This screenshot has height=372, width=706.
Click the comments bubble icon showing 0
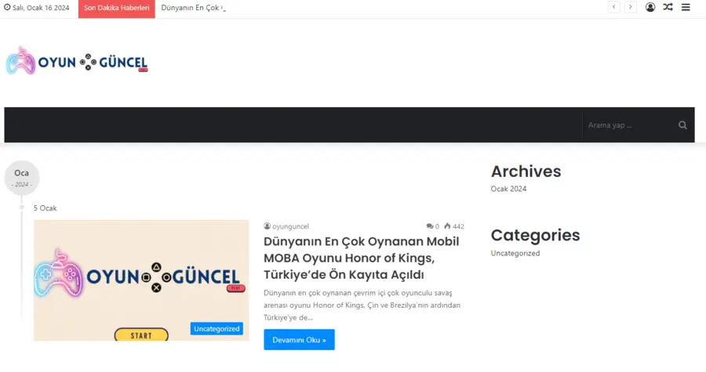pos(430,226)
